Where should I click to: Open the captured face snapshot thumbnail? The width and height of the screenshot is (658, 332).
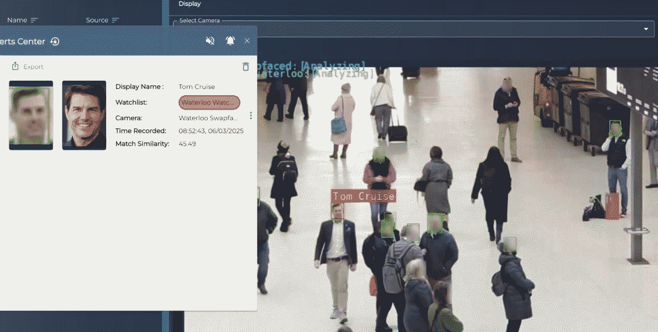click(31, 115)
